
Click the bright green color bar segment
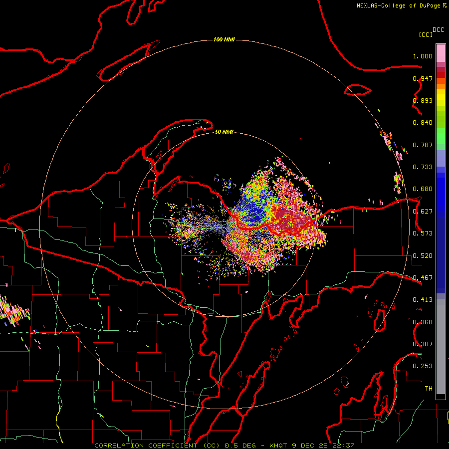coord(441,136)
